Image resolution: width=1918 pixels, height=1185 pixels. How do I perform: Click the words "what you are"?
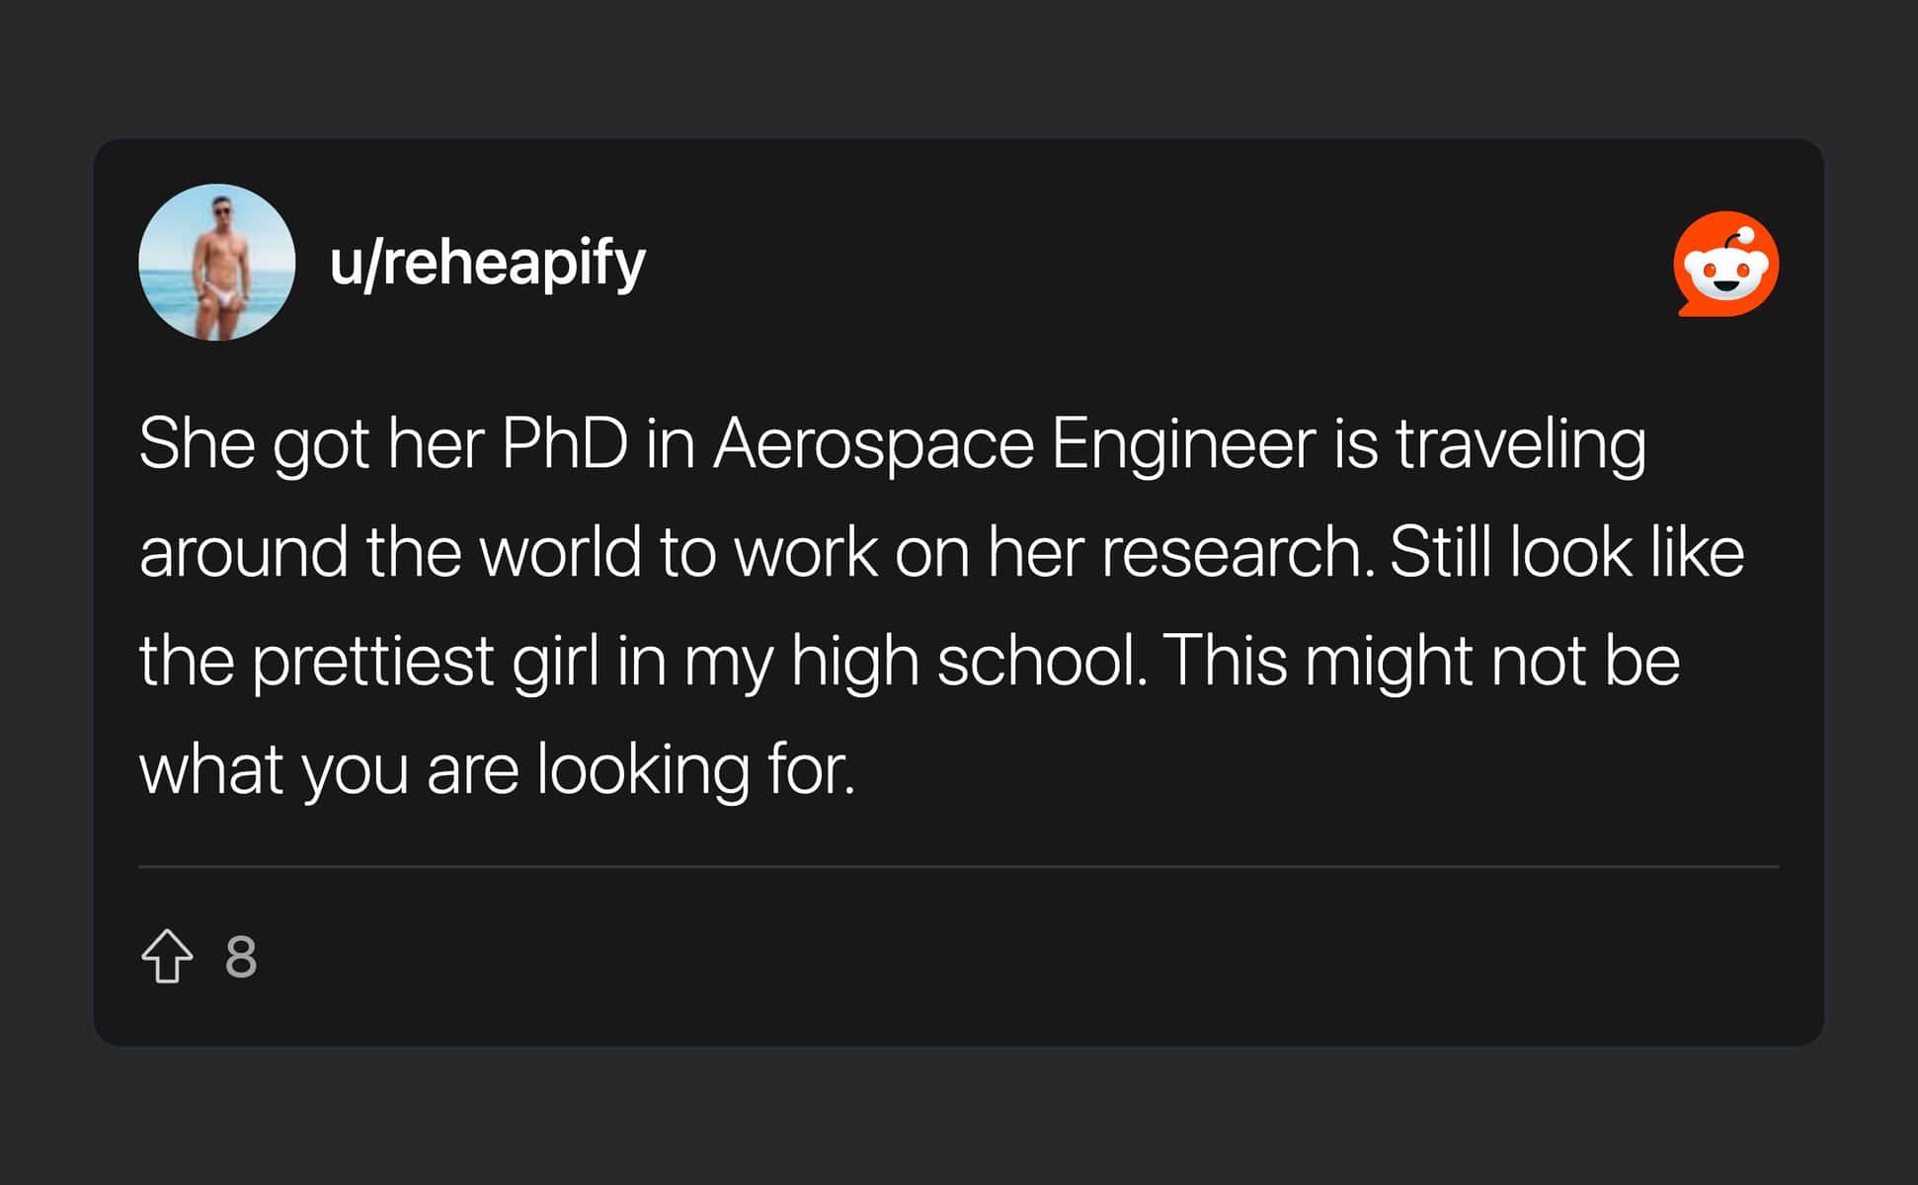(x=329, y=769)
